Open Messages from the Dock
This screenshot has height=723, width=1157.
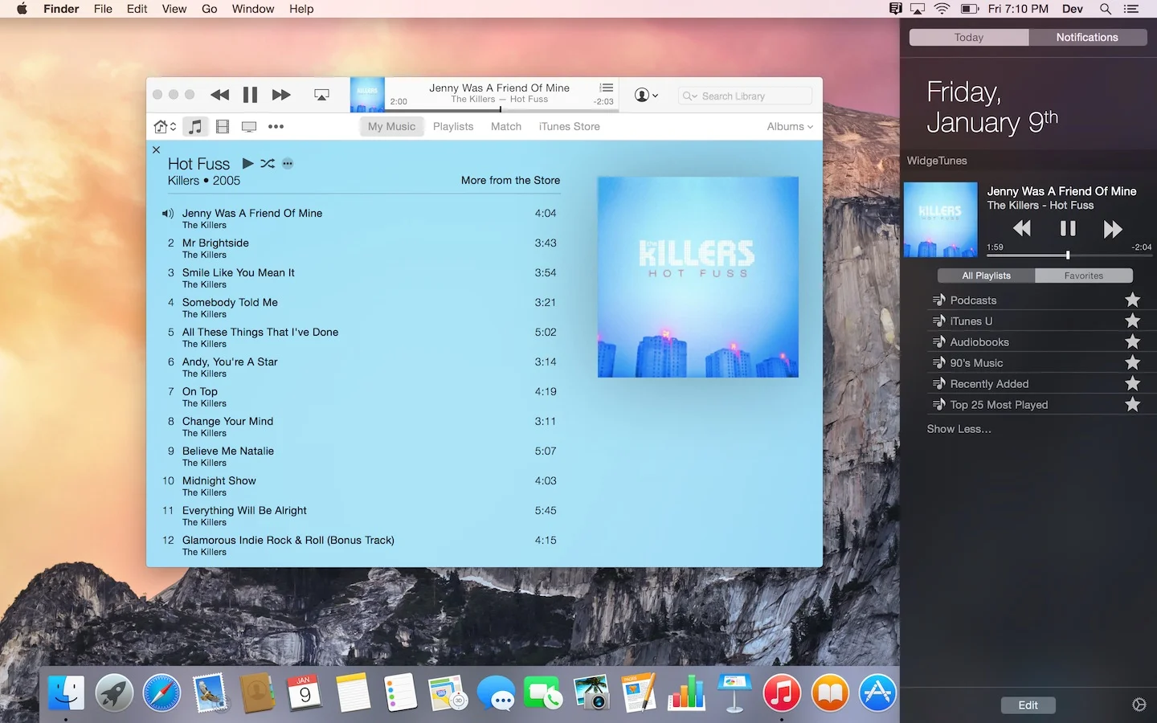[x=496, y=692]
